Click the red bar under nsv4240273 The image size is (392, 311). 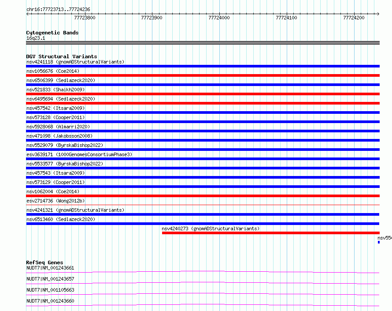pos(271,233)
